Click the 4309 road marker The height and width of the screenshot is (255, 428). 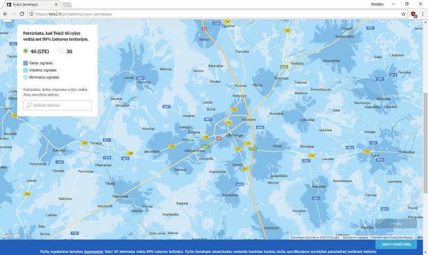[x=239, y=185]
